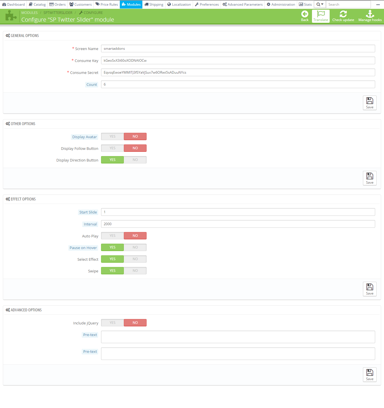Focus the Start Slide field

(x=238, y=212)
